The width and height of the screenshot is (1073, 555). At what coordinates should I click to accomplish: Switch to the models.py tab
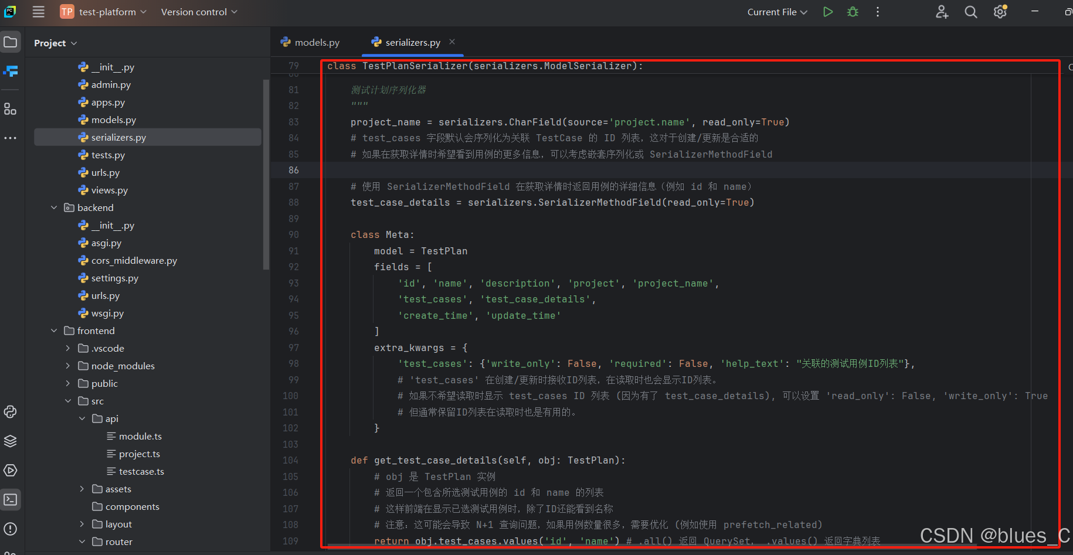[x=310, y=42]
